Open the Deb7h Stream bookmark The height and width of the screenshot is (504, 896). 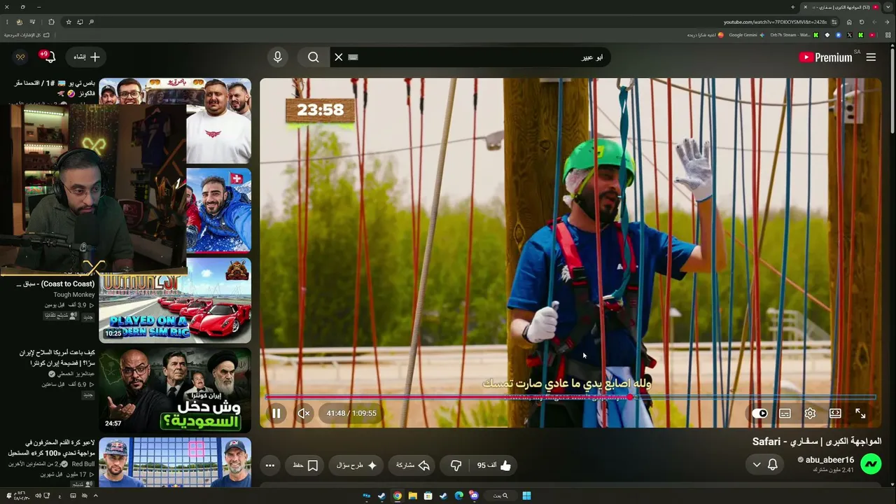[x=794, y=35]
